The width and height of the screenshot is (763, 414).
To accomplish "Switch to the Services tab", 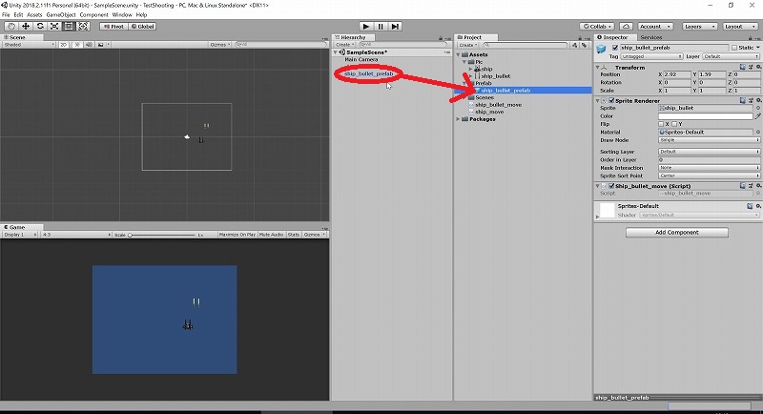I will coord(651,37).
